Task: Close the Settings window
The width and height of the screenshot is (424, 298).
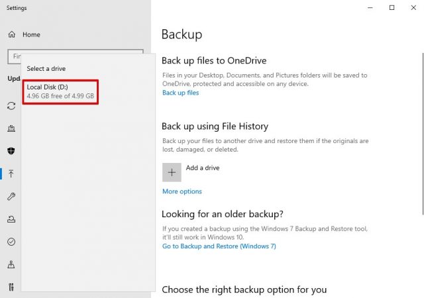Action: click(x=413, y=7)
